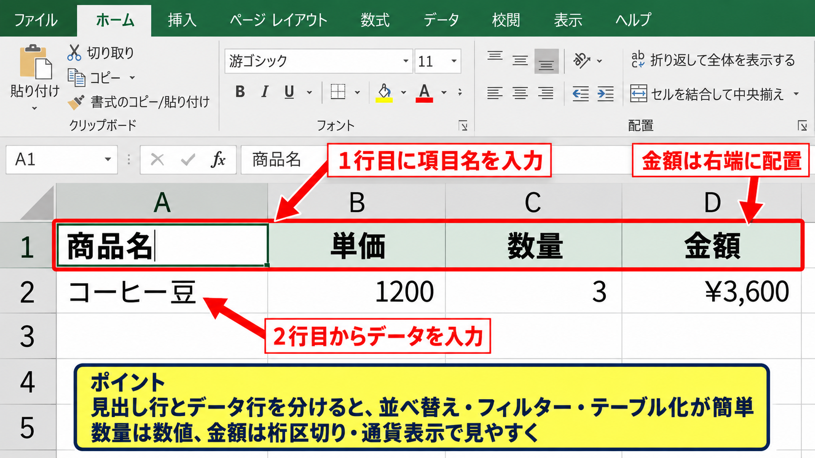Open font settings dialog launcher
This screenshot has height=458, width=815.
(463, 126)
